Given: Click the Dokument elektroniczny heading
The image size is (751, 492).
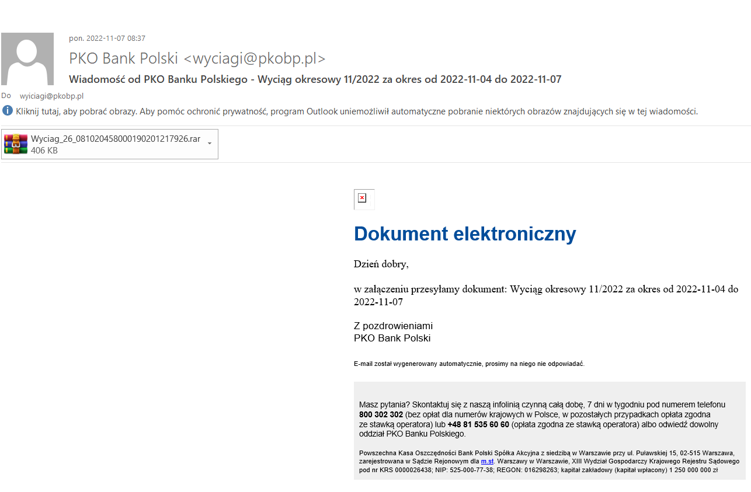Looking at the screenshot, I should [x=465, y=233].
